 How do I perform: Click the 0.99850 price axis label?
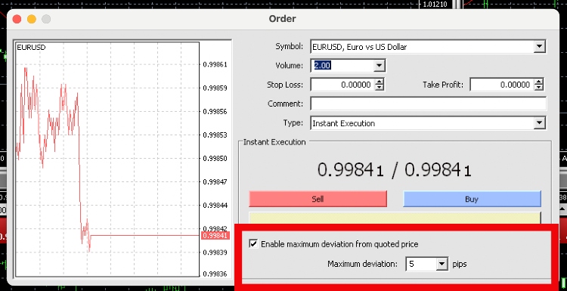coord(215,159)
